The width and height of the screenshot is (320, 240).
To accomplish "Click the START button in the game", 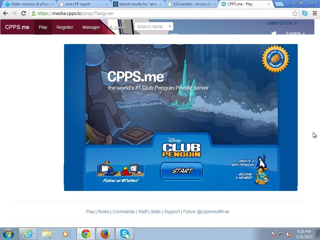I will (x=182, y=171).
